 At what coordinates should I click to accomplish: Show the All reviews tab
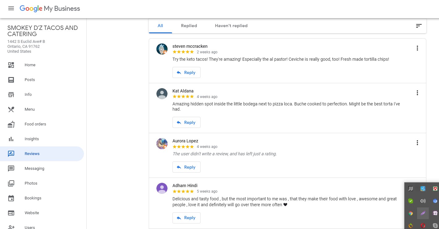click(160, 26)
